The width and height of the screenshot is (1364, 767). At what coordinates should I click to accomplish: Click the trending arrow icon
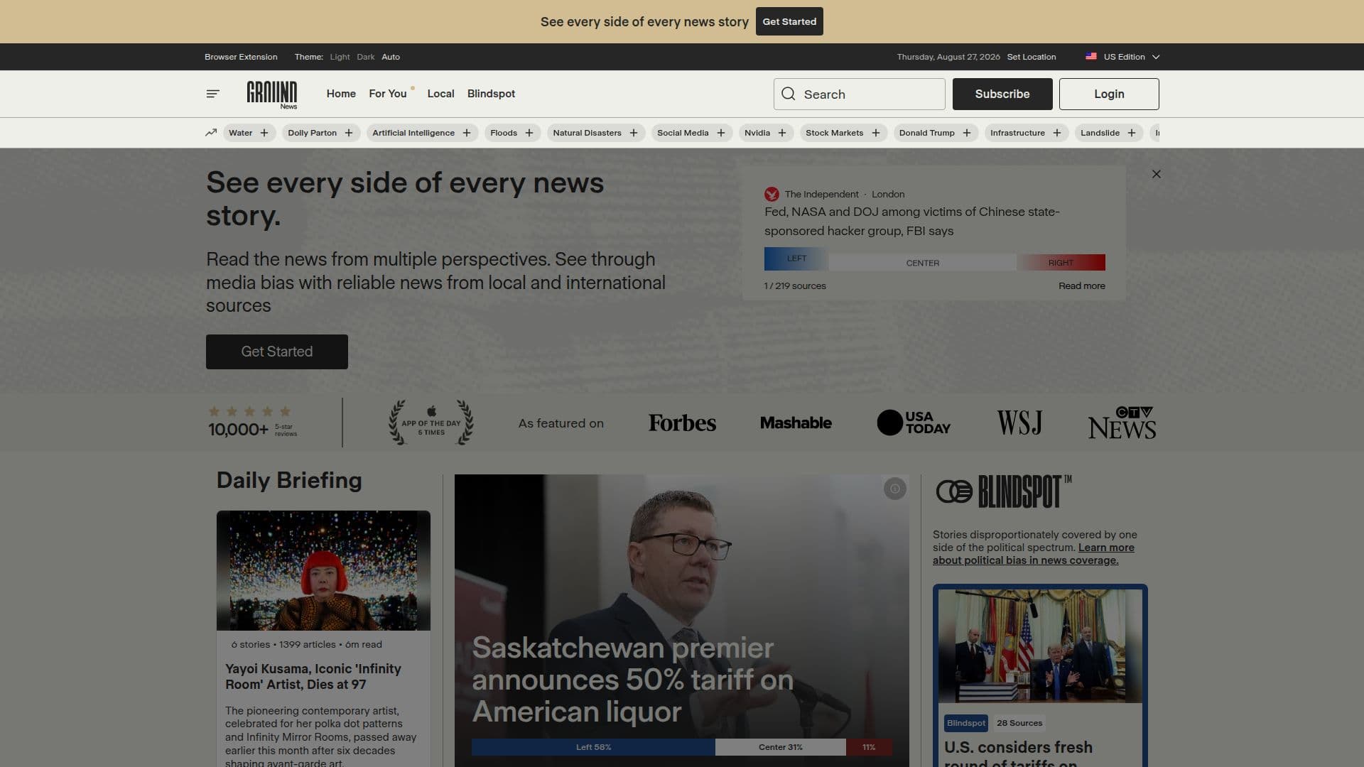[211, 133]
